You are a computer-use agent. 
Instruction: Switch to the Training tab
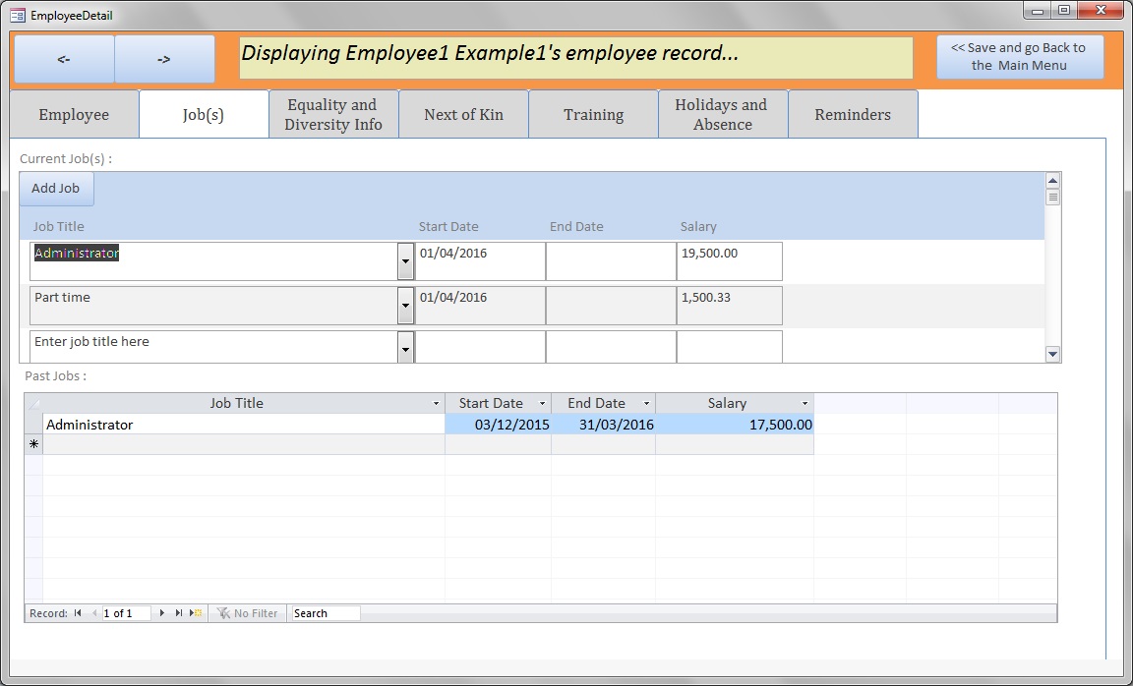click(x=593, y=115)
